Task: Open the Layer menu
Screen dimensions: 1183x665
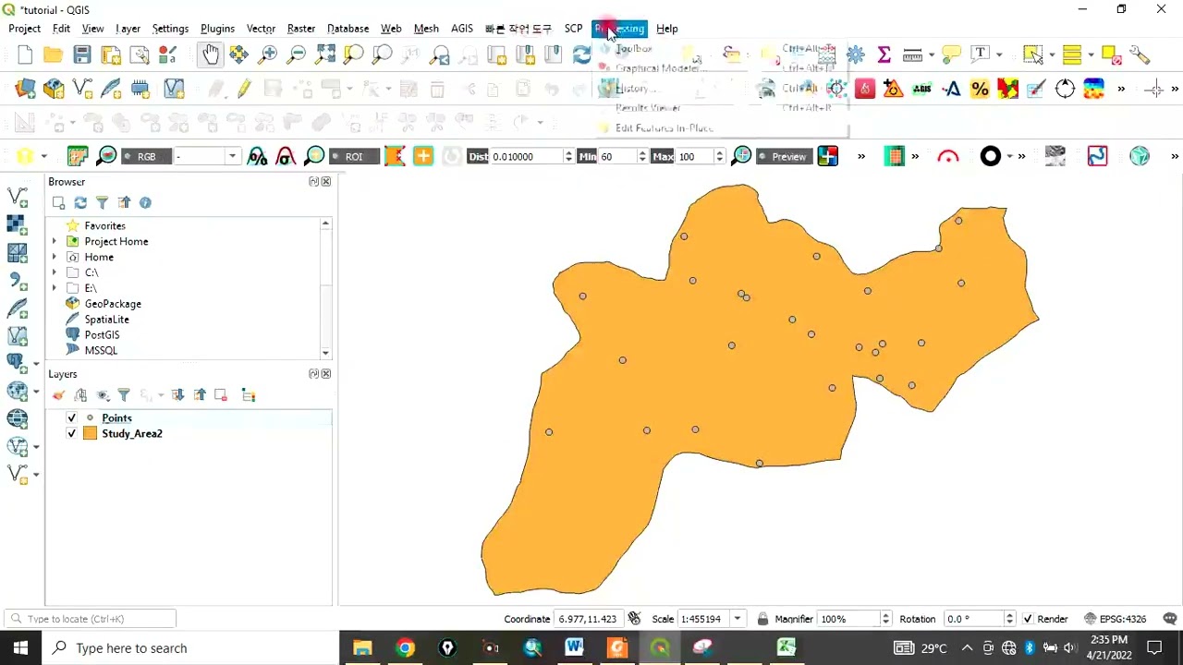Action: pos(128,29)
